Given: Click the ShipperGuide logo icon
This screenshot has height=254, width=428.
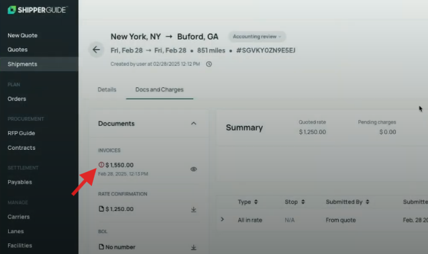Looking at the screenshot, I should tap(11, 10).
